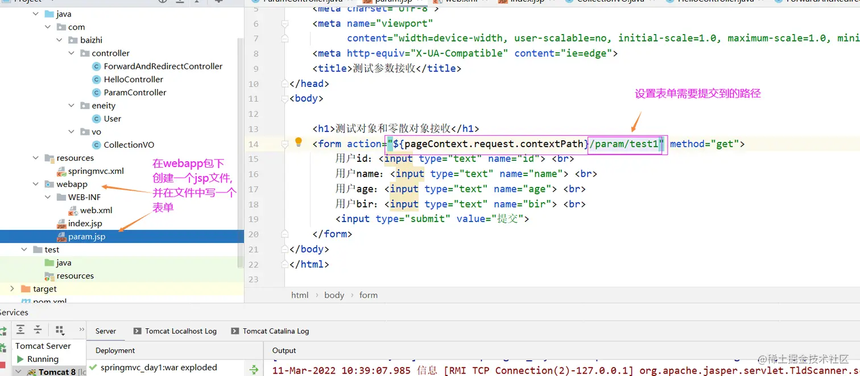Click the WEB-INF folder icon
This screenshot has width=860, height=376.
point(61,197)
